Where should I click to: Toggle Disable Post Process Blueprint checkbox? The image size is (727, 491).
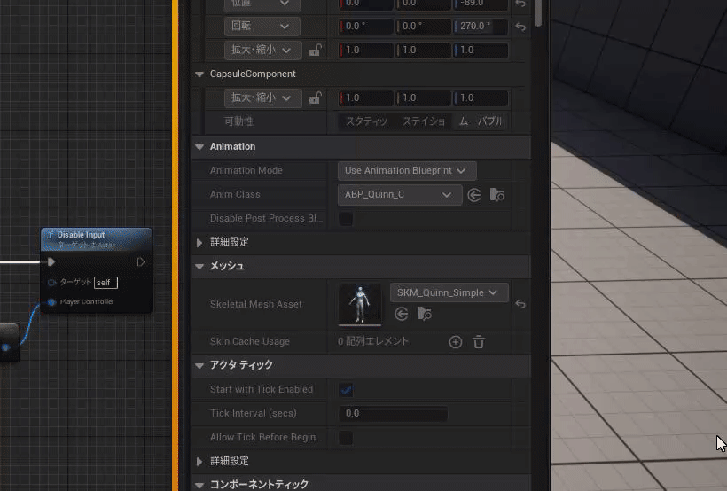tap(346, 218)
